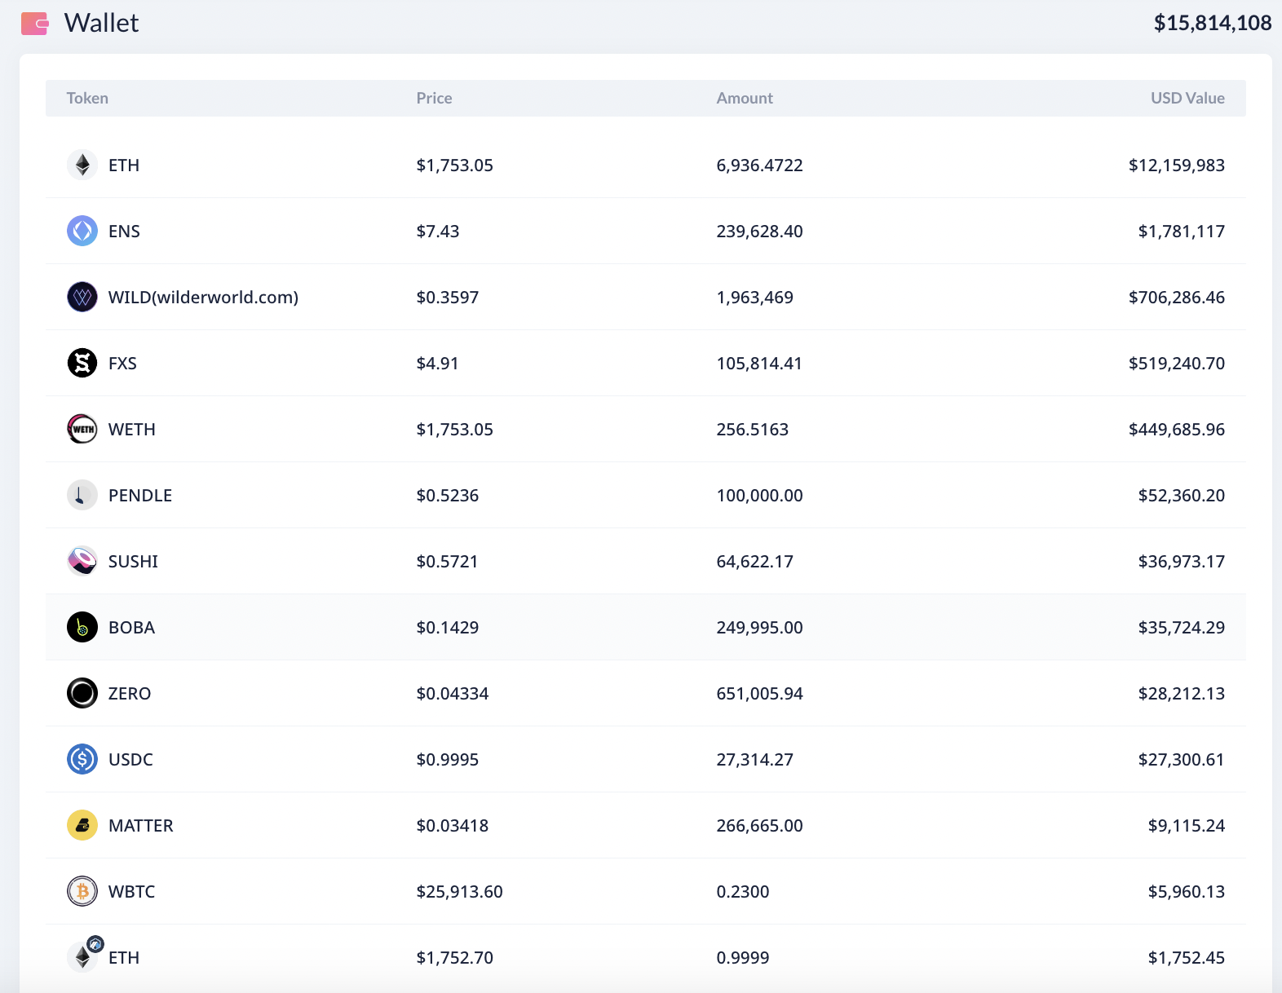The width and height of the screenshot is (1282, 993).
Task: Click BOBA amount 249,995.00
Action: 759,628
